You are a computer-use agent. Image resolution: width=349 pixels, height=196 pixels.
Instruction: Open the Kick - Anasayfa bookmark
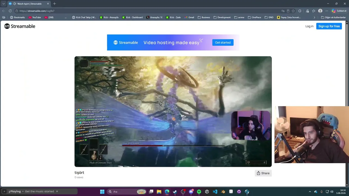click(x=109, y=17)
